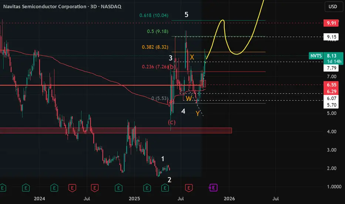Click the 2026 time axis label

coord(229,199)
